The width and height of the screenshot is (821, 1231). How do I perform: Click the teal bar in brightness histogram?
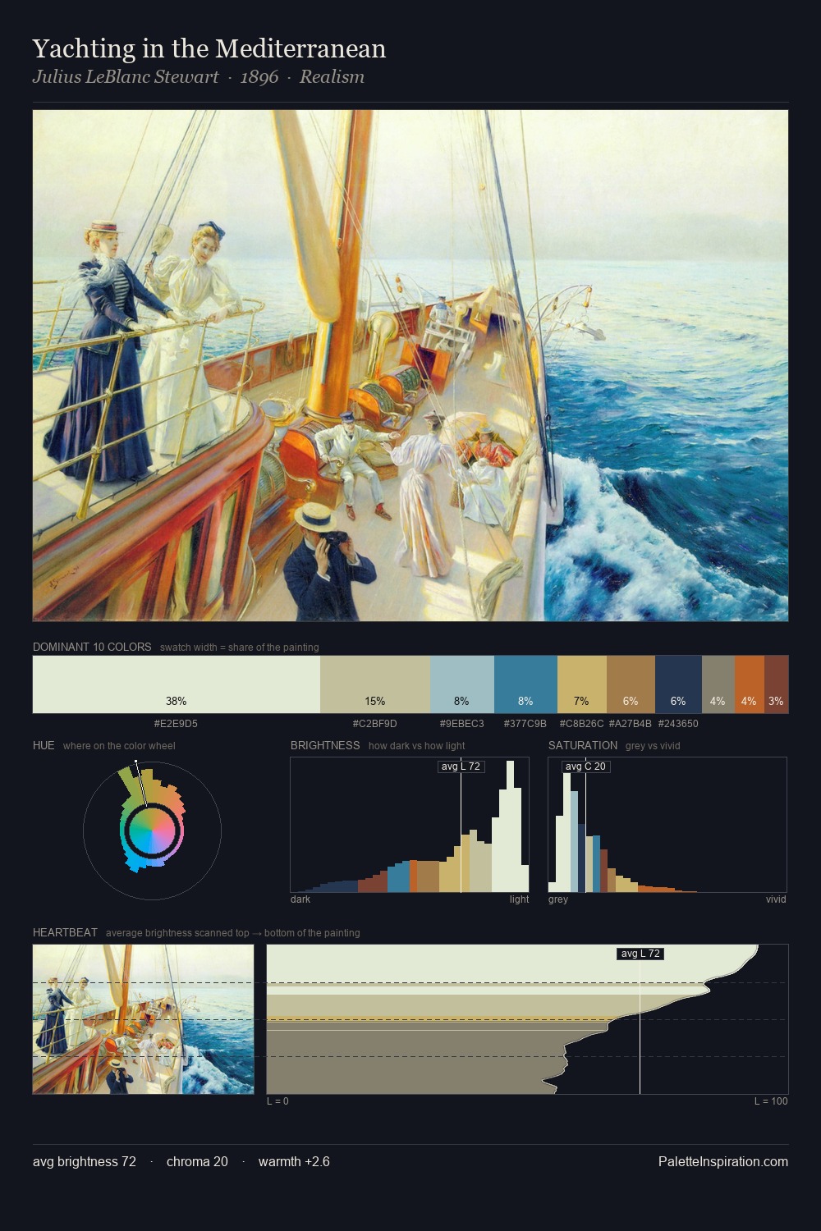397,877
